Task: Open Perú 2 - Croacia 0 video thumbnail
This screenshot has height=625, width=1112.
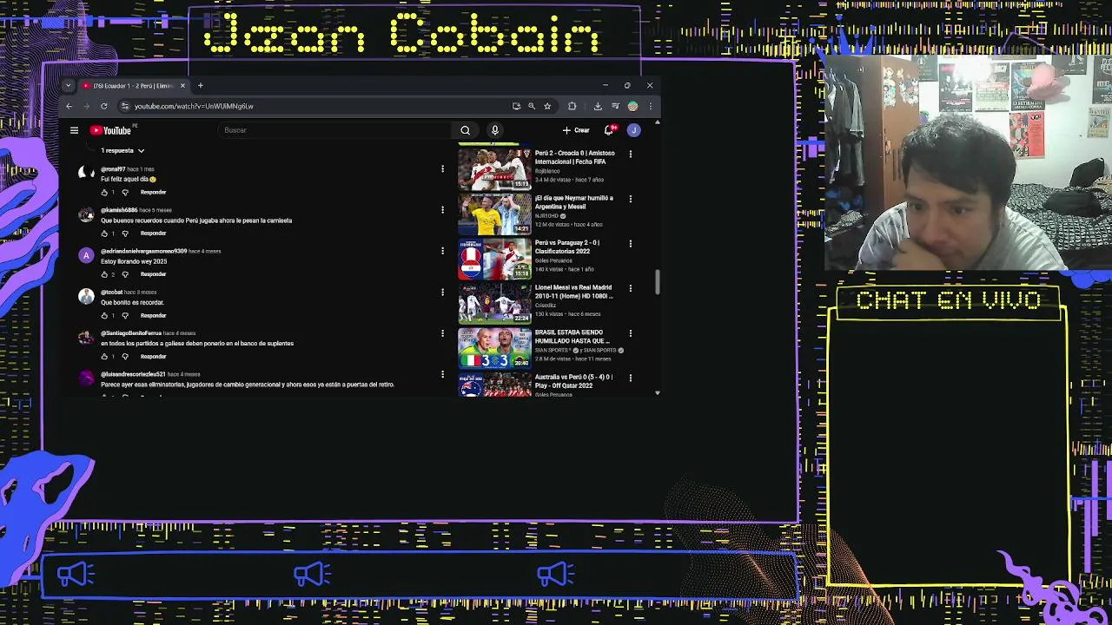Action: pyautogui.click(x=494, y=168)
